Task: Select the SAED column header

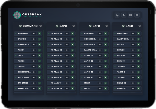Action: (x=128, y=26)
